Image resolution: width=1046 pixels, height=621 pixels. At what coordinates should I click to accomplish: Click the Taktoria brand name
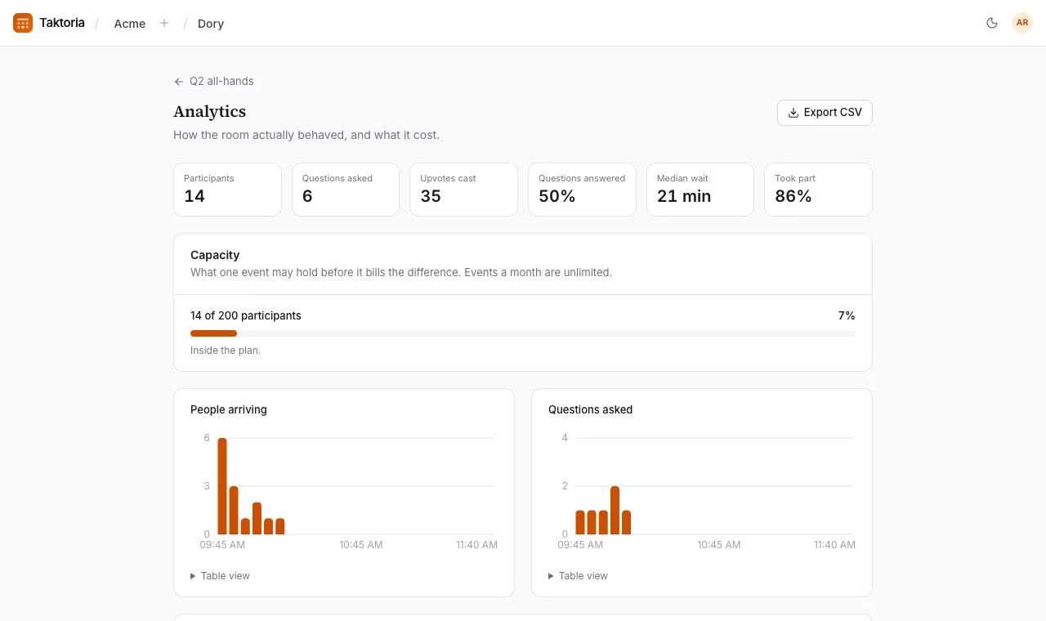[62, 23]
